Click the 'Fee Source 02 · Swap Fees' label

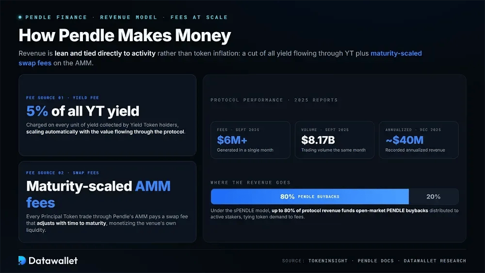(63, 173)
